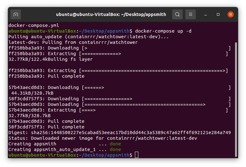Maximize the terminal window
246x167 pixels.
click(x=218, y=14)
